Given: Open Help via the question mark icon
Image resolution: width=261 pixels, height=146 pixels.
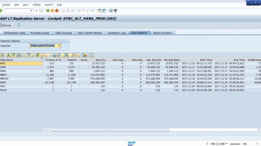Looking at the screenshot, I should [111, 11].
